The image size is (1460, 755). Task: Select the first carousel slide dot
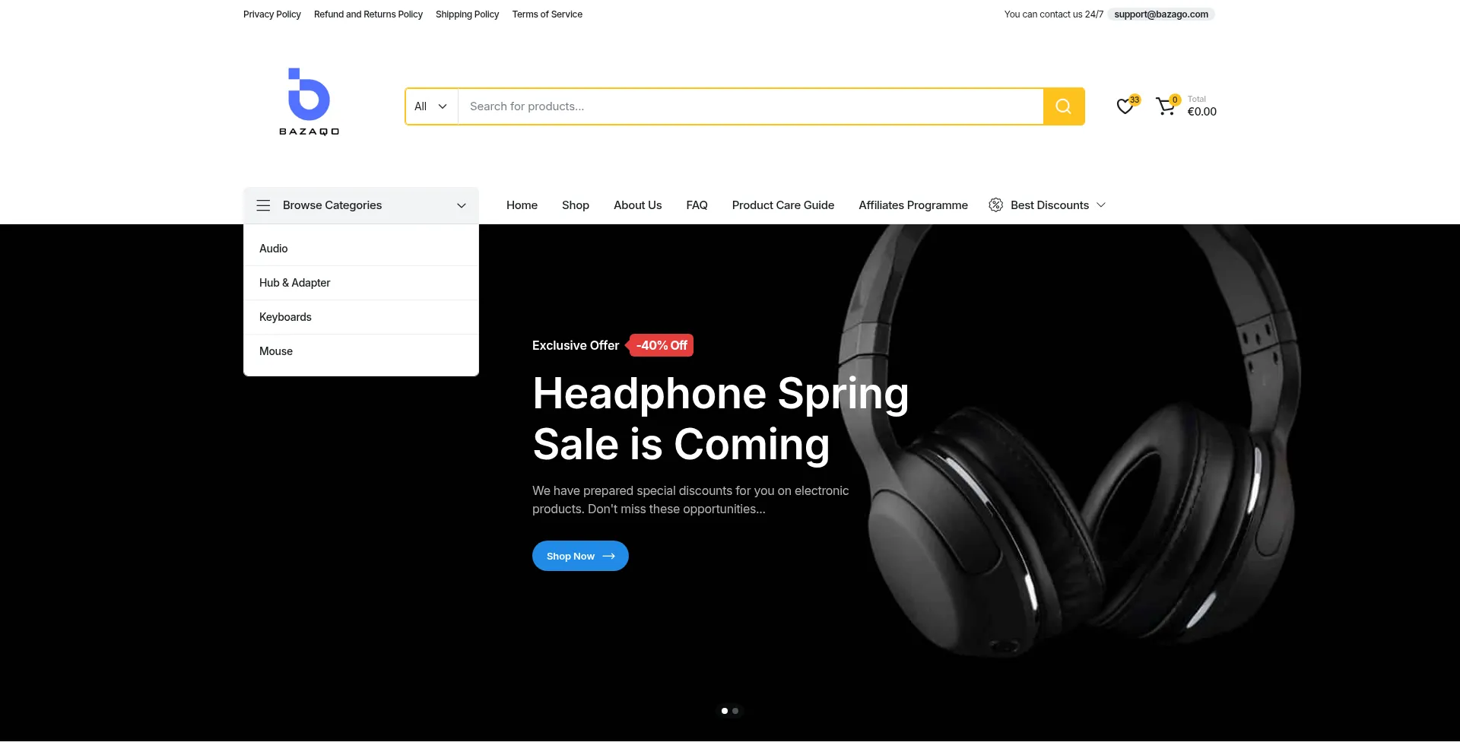[x=724, y=711]
